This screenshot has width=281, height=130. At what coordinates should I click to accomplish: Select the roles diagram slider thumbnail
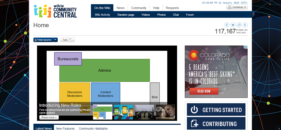tap(103, 112)
